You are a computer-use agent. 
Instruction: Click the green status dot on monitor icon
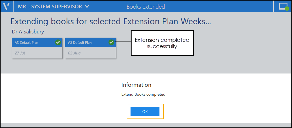(287, 9)
